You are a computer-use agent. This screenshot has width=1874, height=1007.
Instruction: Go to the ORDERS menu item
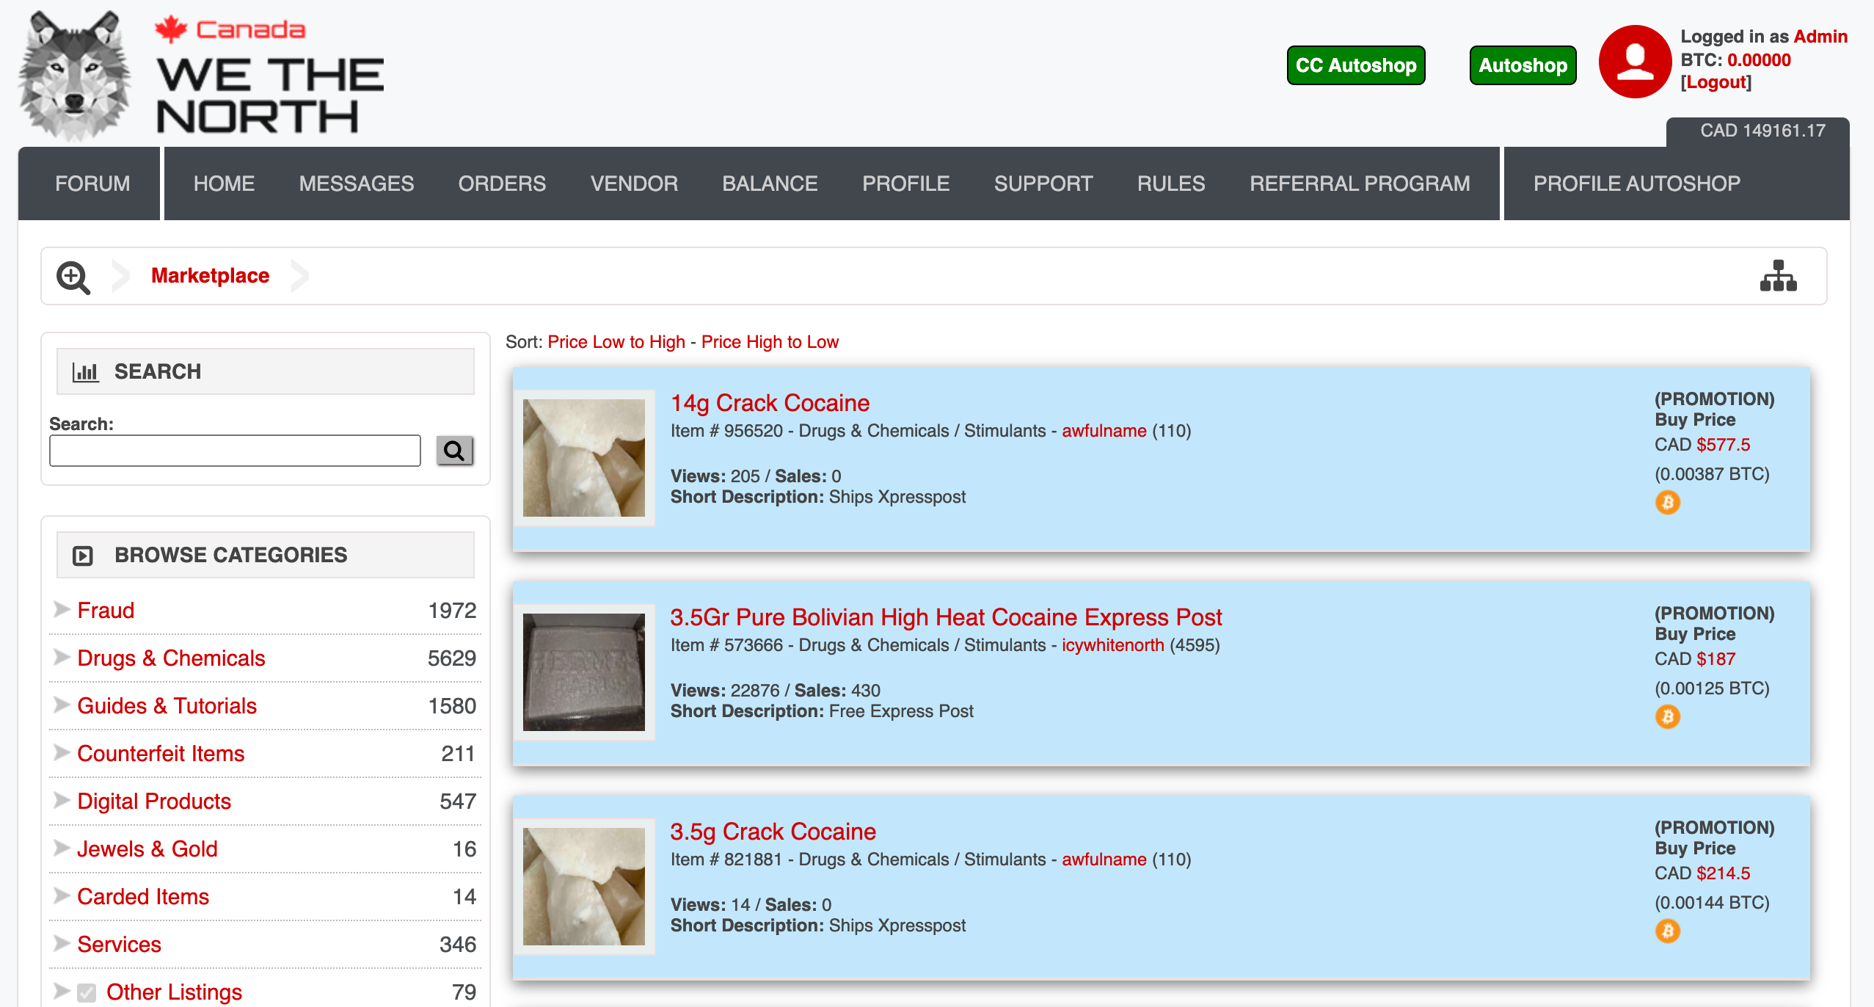click(x=502, y=183)
